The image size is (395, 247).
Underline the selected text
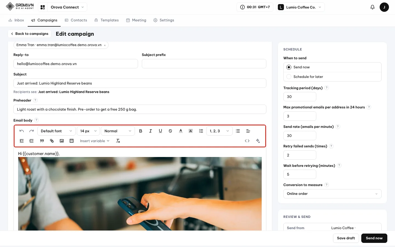click(160, 131)
